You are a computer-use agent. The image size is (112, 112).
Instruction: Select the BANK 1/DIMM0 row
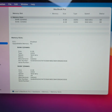pyautogui.click(x=60, y=22)
